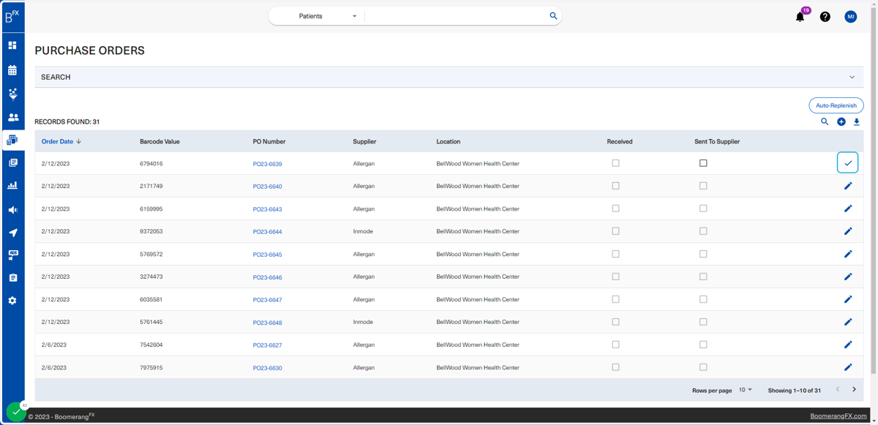Check Sent To Supplier for PO23-6643
This screenshot has height=425, width=878.
tap(703, 208)
